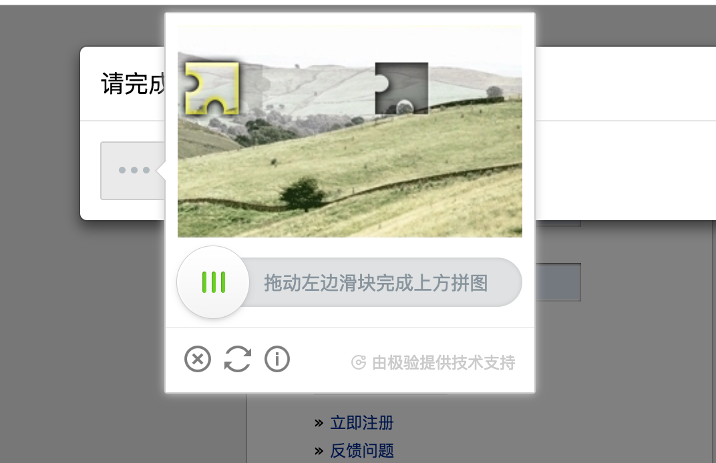Open the captcha info icon

[277, 359]
